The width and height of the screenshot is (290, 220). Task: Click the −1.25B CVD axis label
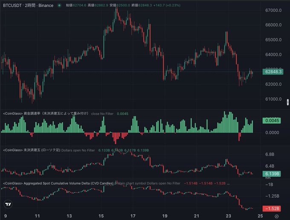[x=272, y=196]
